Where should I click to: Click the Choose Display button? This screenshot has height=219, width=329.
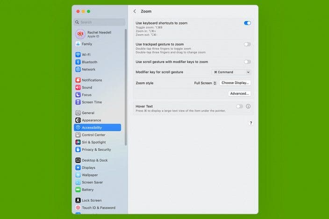click(235, 83)
